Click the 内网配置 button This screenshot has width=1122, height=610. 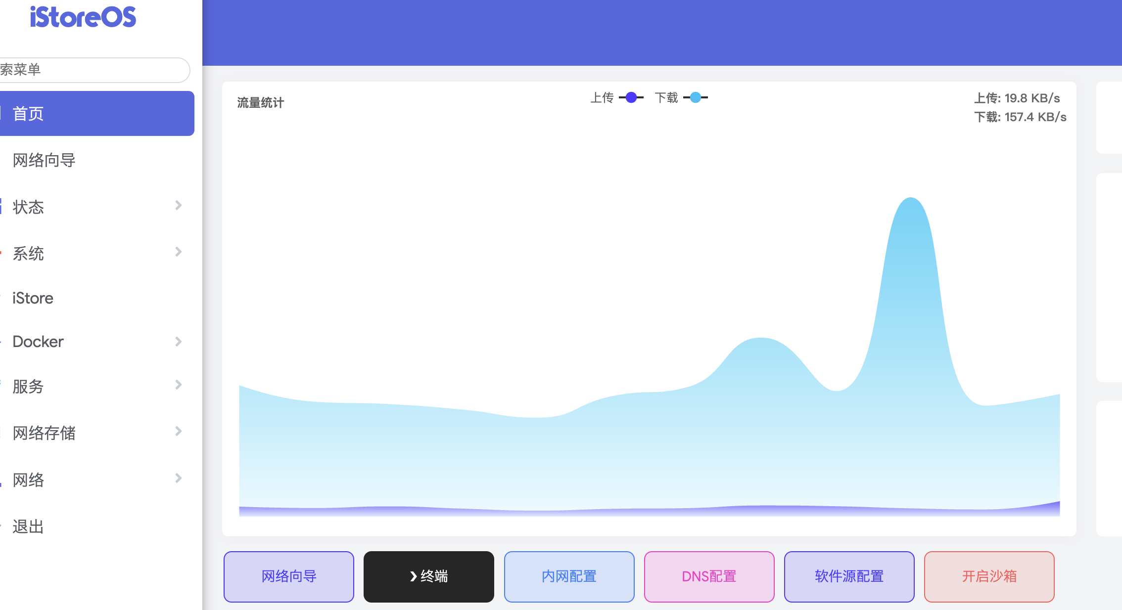(569, 576)
